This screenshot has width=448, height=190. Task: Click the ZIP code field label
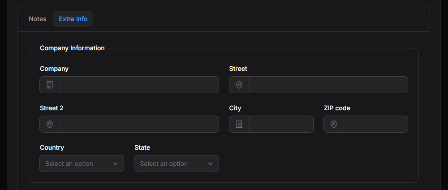(x=337, y=108)
